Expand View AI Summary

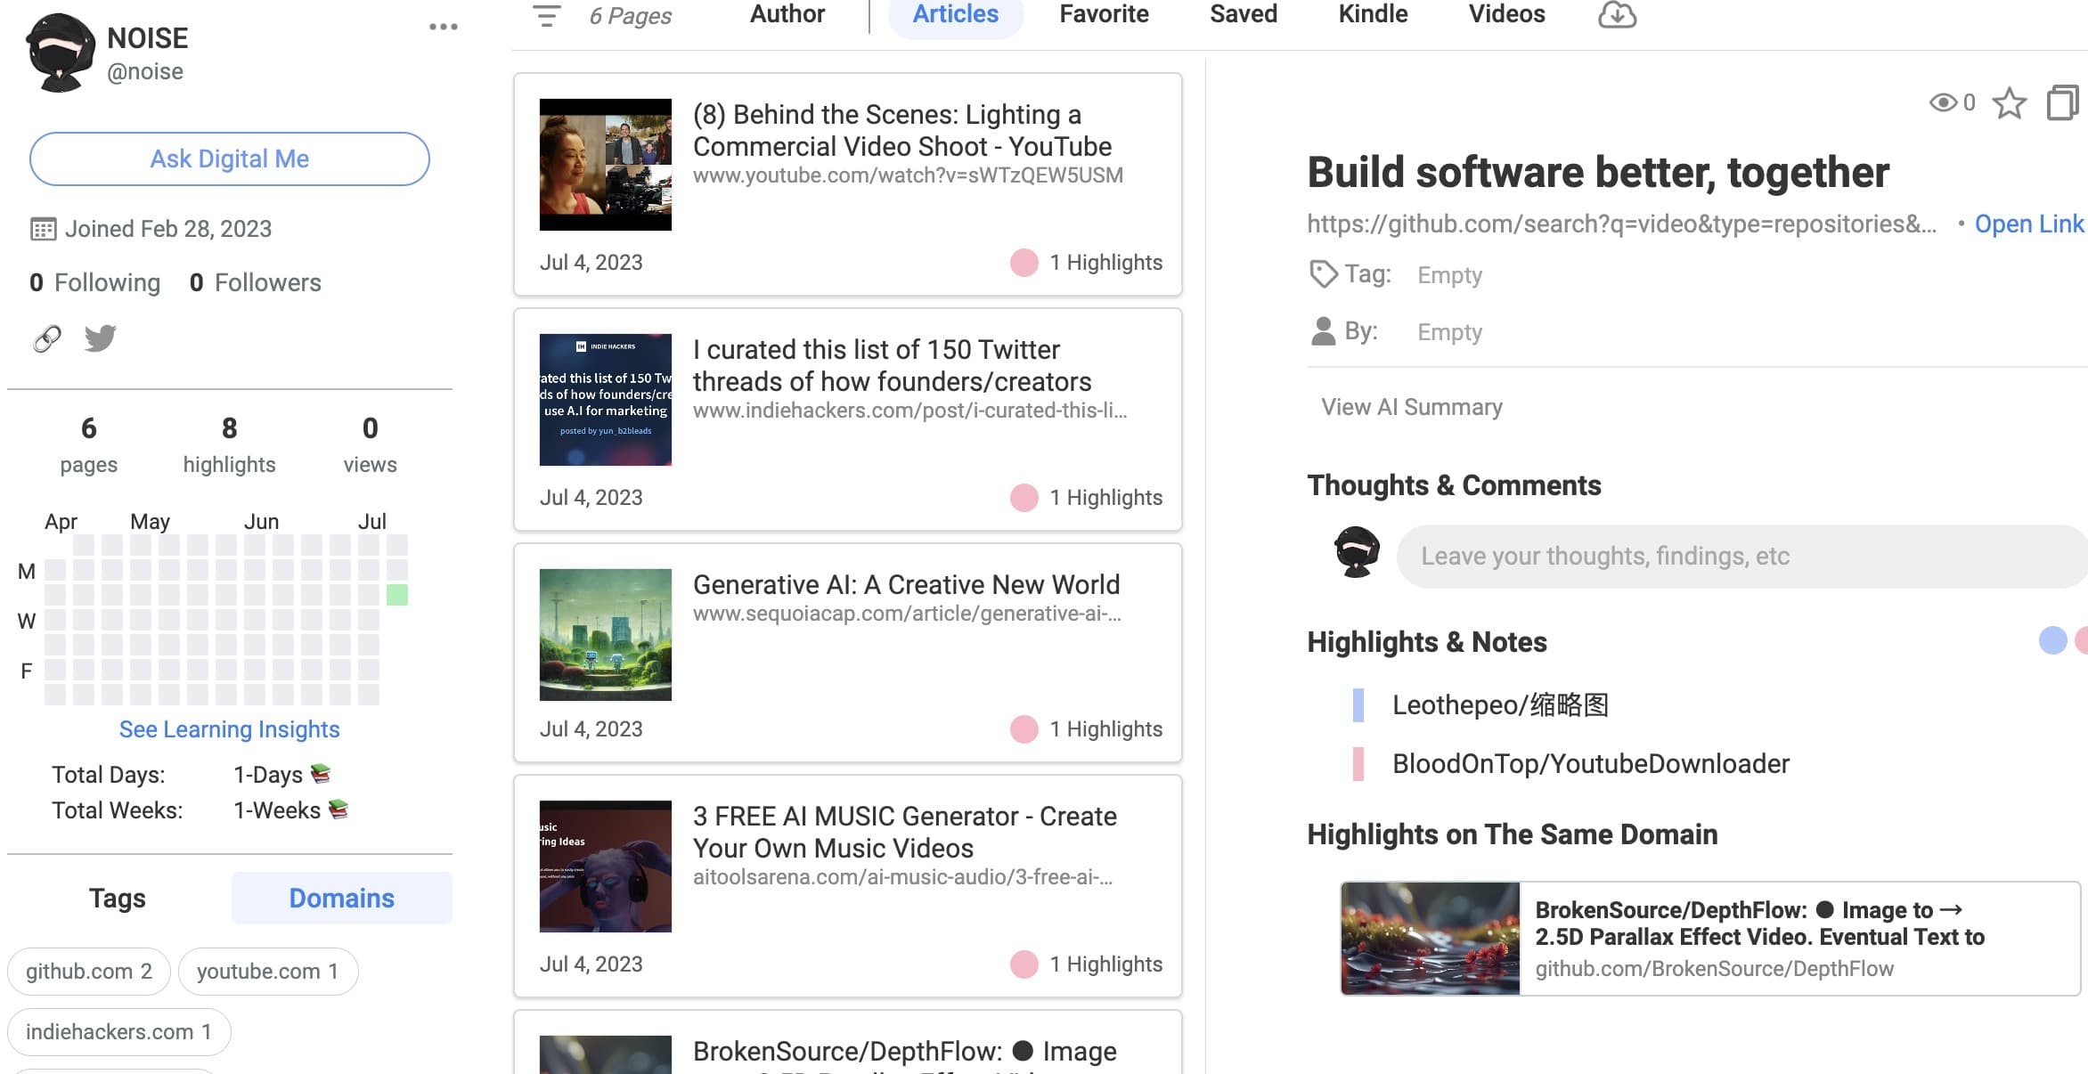(1411, 407)
